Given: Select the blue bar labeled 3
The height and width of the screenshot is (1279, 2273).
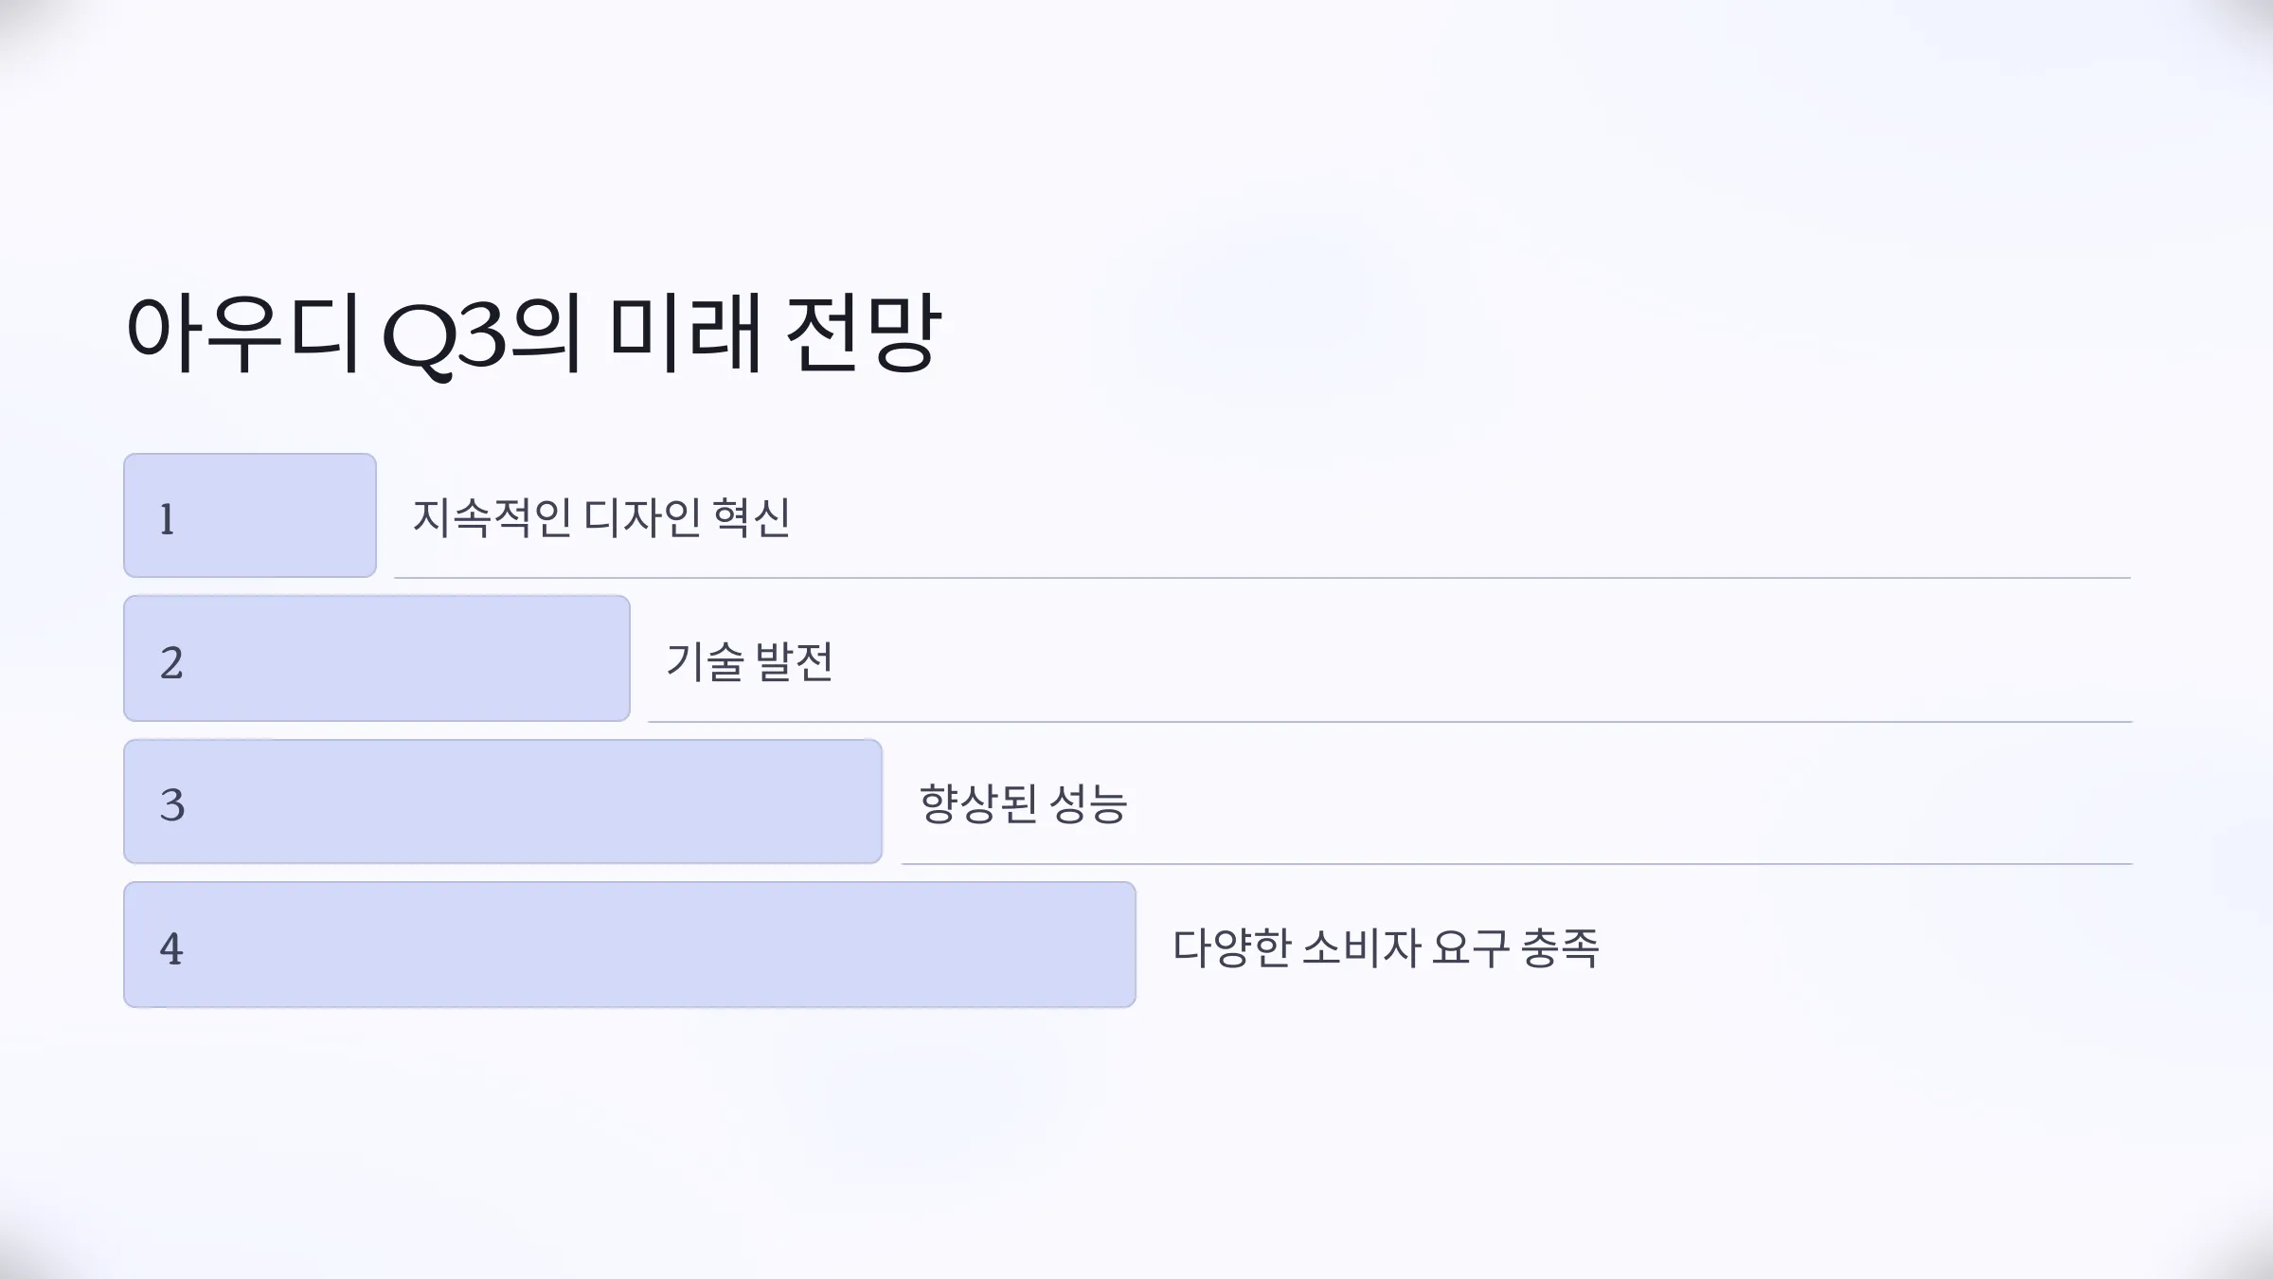Looking at the screenshot, I should tap(503, 802).
